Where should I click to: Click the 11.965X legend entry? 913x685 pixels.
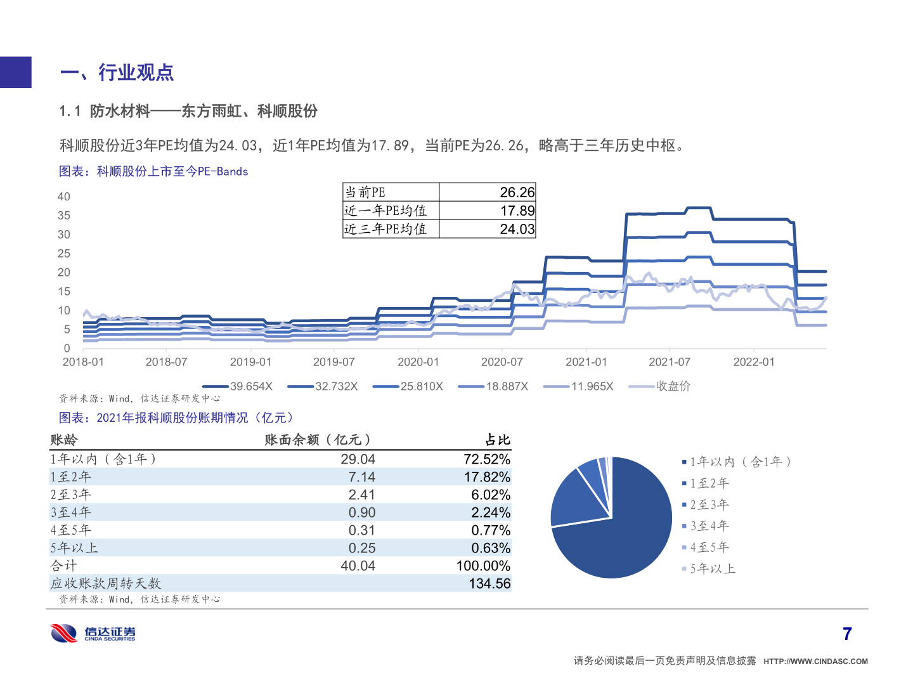(x=578, y=386)
